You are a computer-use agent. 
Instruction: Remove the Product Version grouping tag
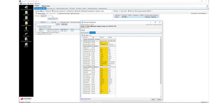point(57,19)
